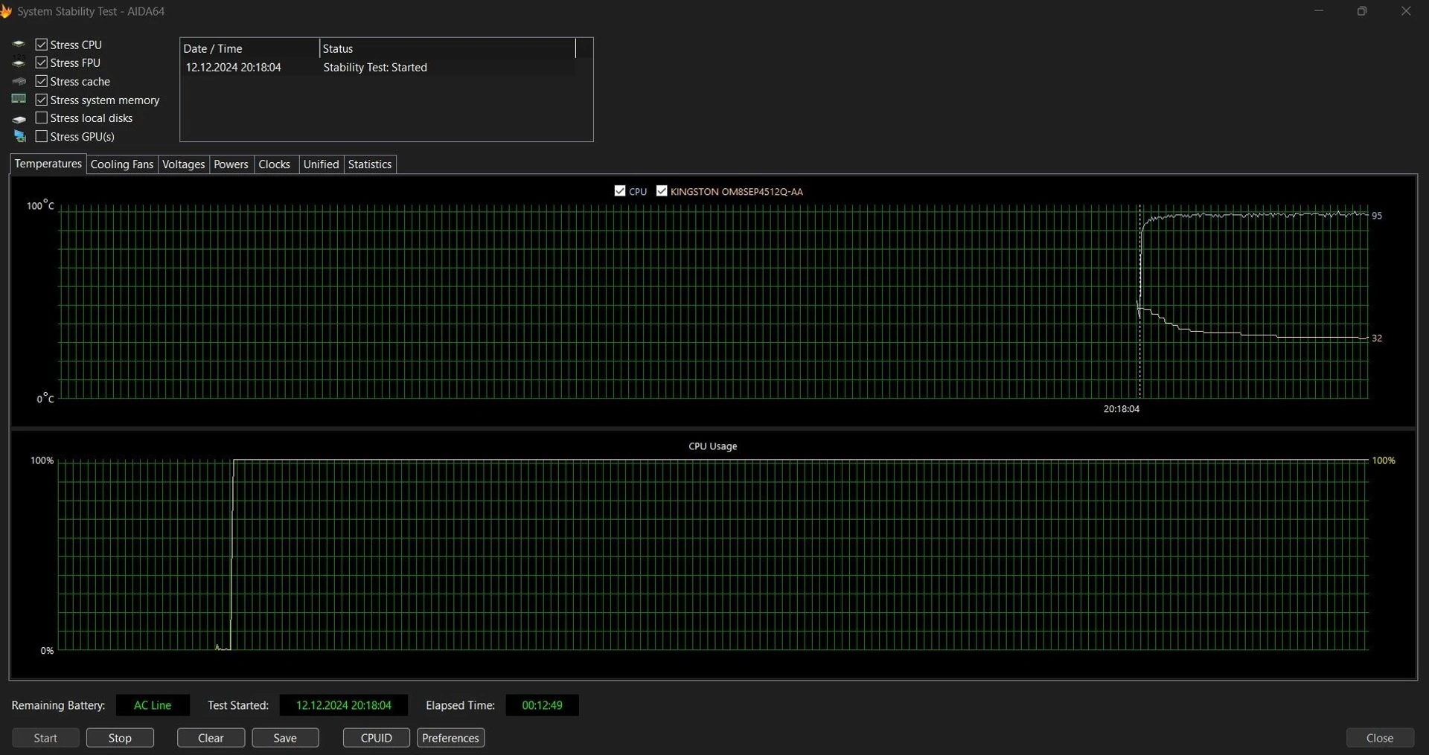Click the icon beside Stress FPU

(19, 63)
